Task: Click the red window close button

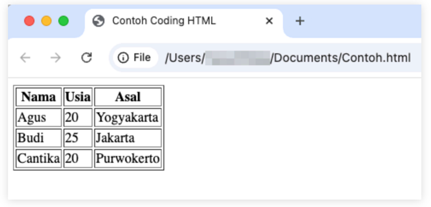Action: click(29, 21)
